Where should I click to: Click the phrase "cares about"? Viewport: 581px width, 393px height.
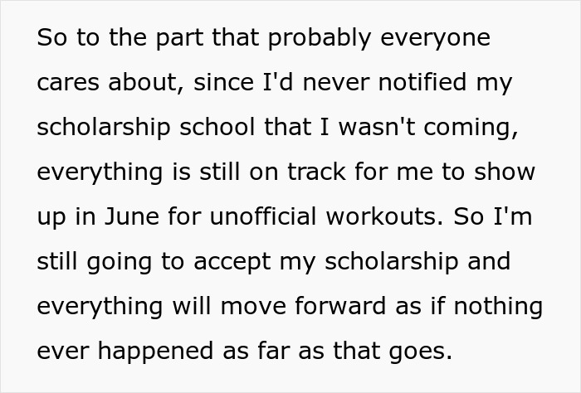(x=100, y=83)
